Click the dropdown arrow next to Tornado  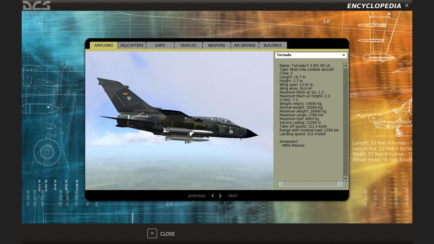(x=344, y=55)
